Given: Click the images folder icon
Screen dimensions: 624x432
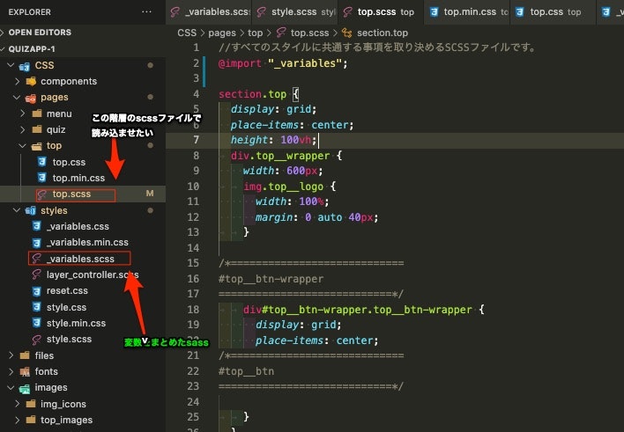Looking at the screenshot, I should tap(25, 388).
